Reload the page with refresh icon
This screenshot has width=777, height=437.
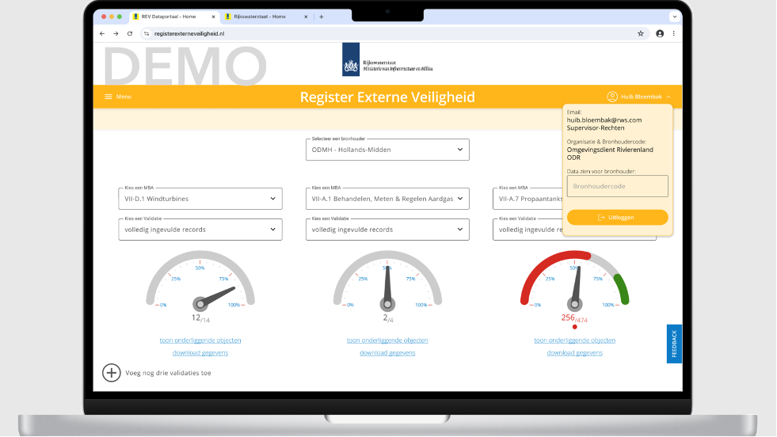click(x=130, y=34)
